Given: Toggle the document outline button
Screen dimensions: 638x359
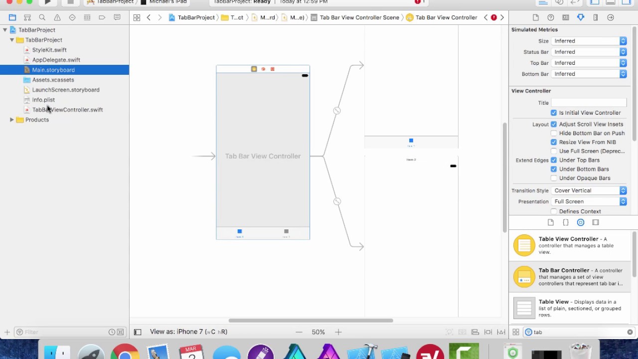Looking at the screenshot, I should tap(138, 332).
